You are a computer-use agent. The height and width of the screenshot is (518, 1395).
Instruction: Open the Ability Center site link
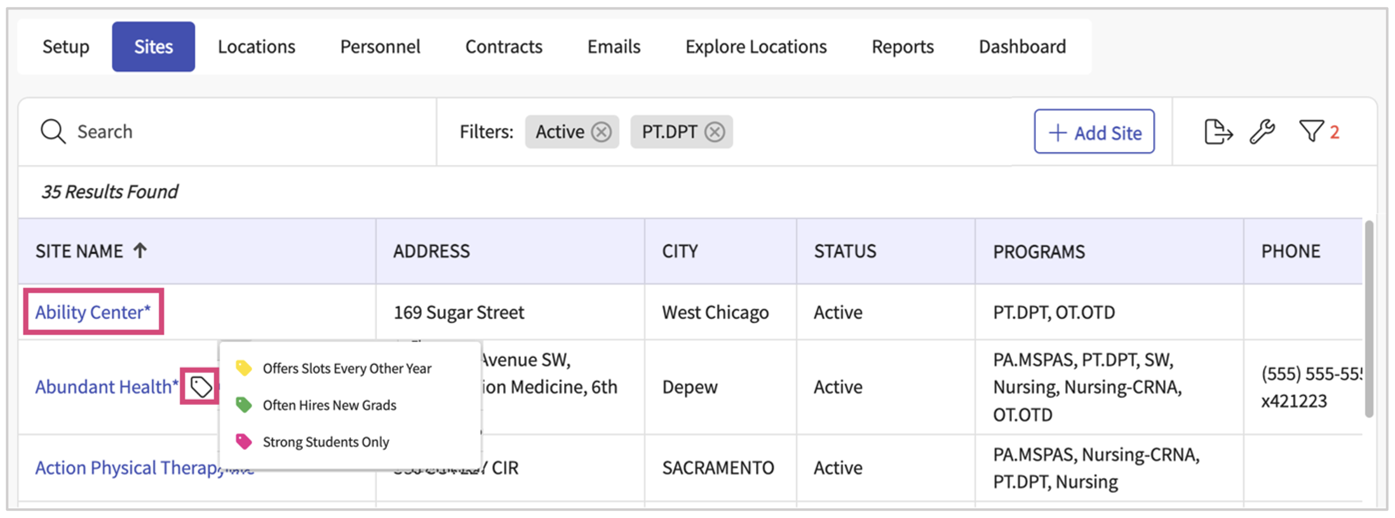93,312
